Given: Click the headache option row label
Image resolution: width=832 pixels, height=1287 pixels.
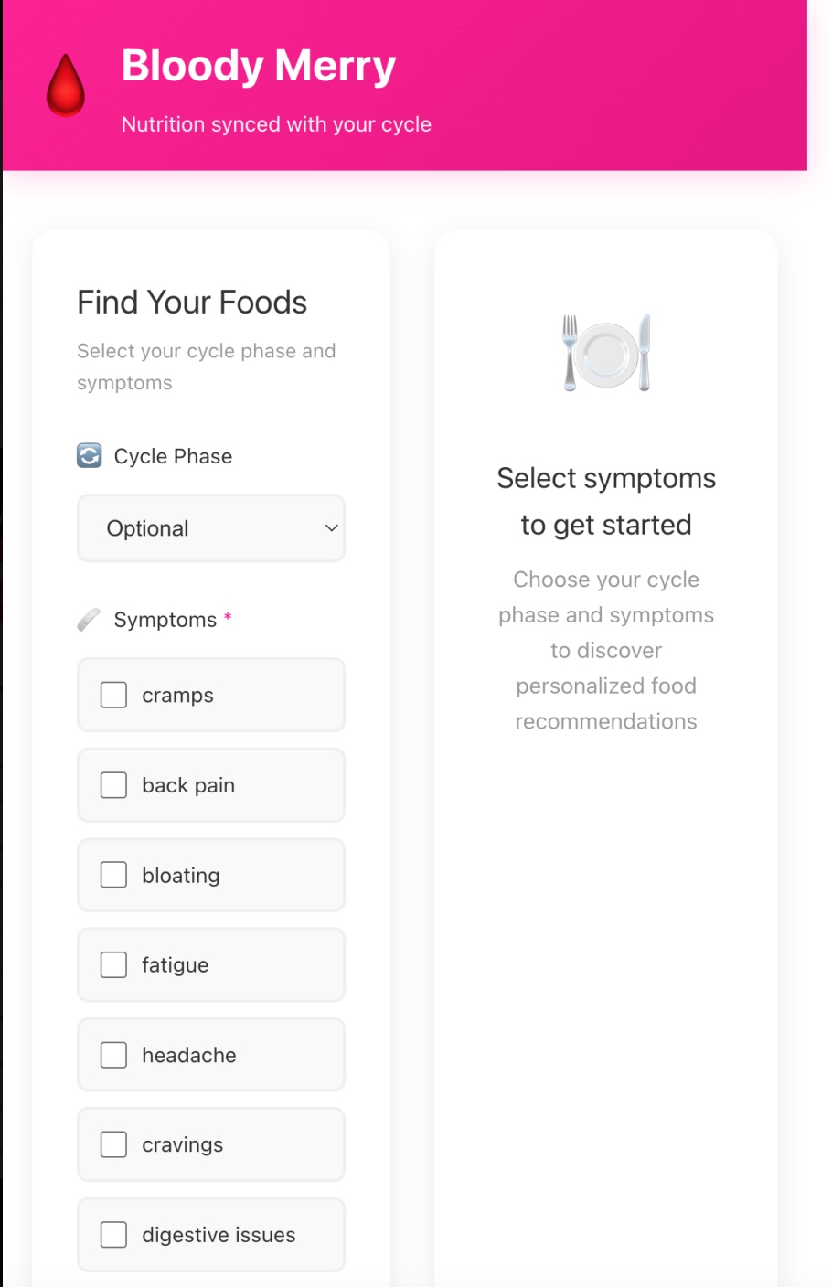Looking at the screenshot, I should 189,1055.
